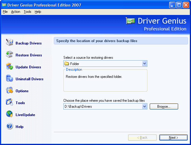This screenshot has height=145, width=191.
Task: Click the Next > button
Action: click(173, 138)
